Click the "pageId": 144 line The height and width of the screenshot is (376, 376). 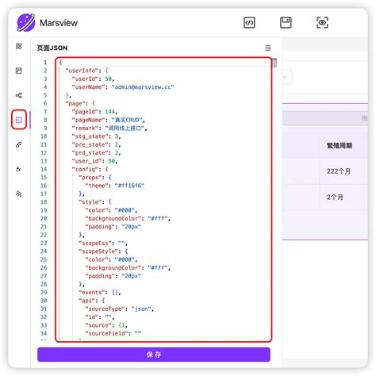pyautogui.click(x=94, y=112)
